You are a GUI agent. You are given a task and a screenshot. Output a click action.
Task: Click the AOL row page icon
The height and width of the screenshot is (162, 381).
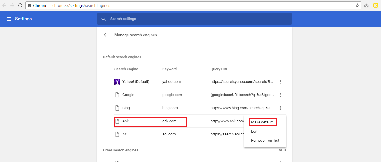[x=117, y=134]
